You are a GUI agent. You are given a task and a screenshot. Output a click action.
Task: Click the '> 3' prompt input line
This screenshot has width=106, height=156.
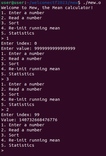5,79
